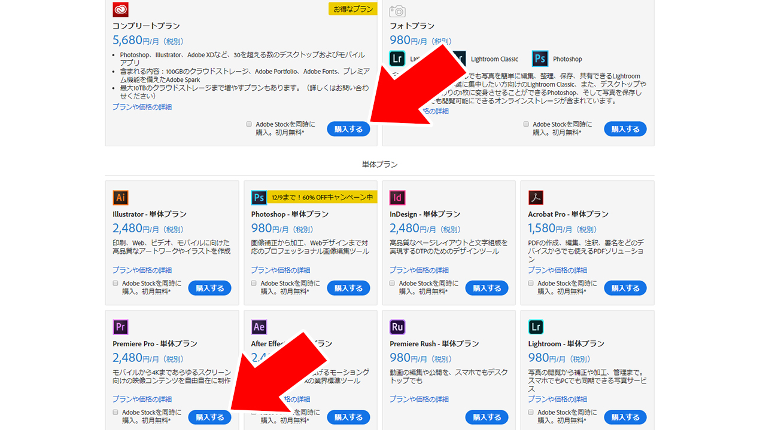The image size is (766, 430).
Task: Tick Adobe Stock checkbox for Illustrator
Action: tap(115, 283)
